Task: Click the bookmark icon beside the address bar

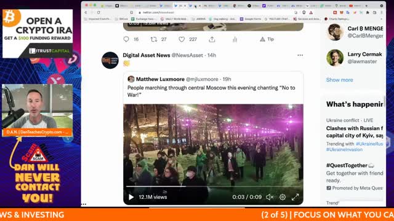Action: pos(131,12)
